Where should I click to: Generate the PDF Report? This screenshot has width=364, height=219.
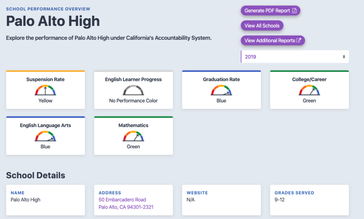(x=270, y=11)
